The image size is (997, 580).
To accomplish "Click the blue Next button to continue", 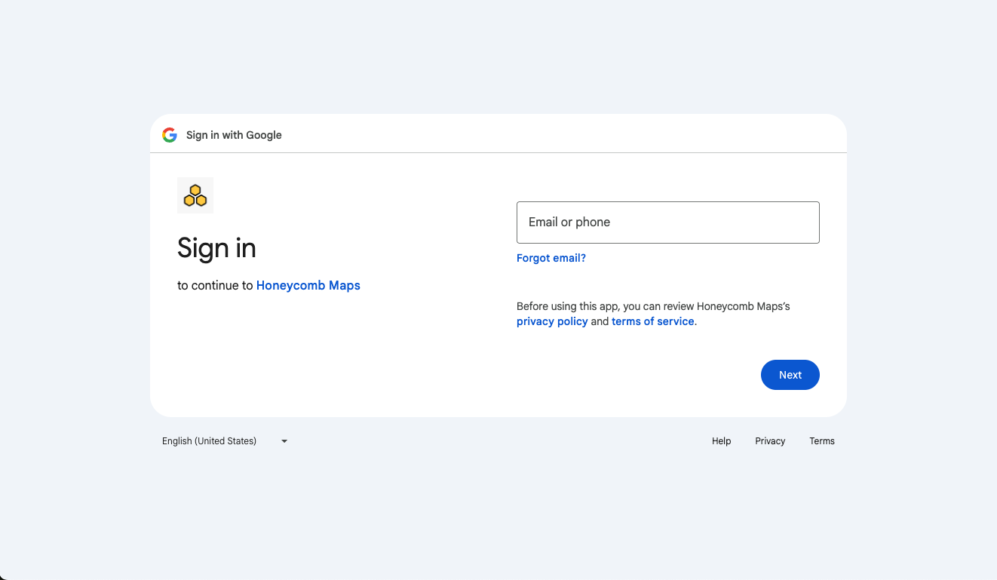I will click(x=790, y=375).
